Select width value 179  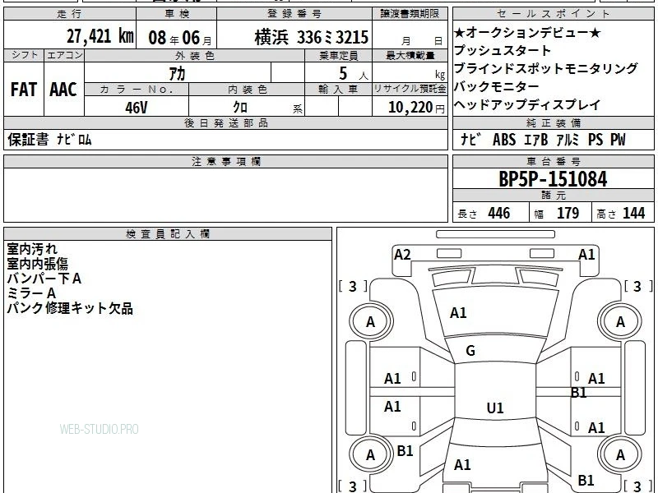[x=568, y=213]
